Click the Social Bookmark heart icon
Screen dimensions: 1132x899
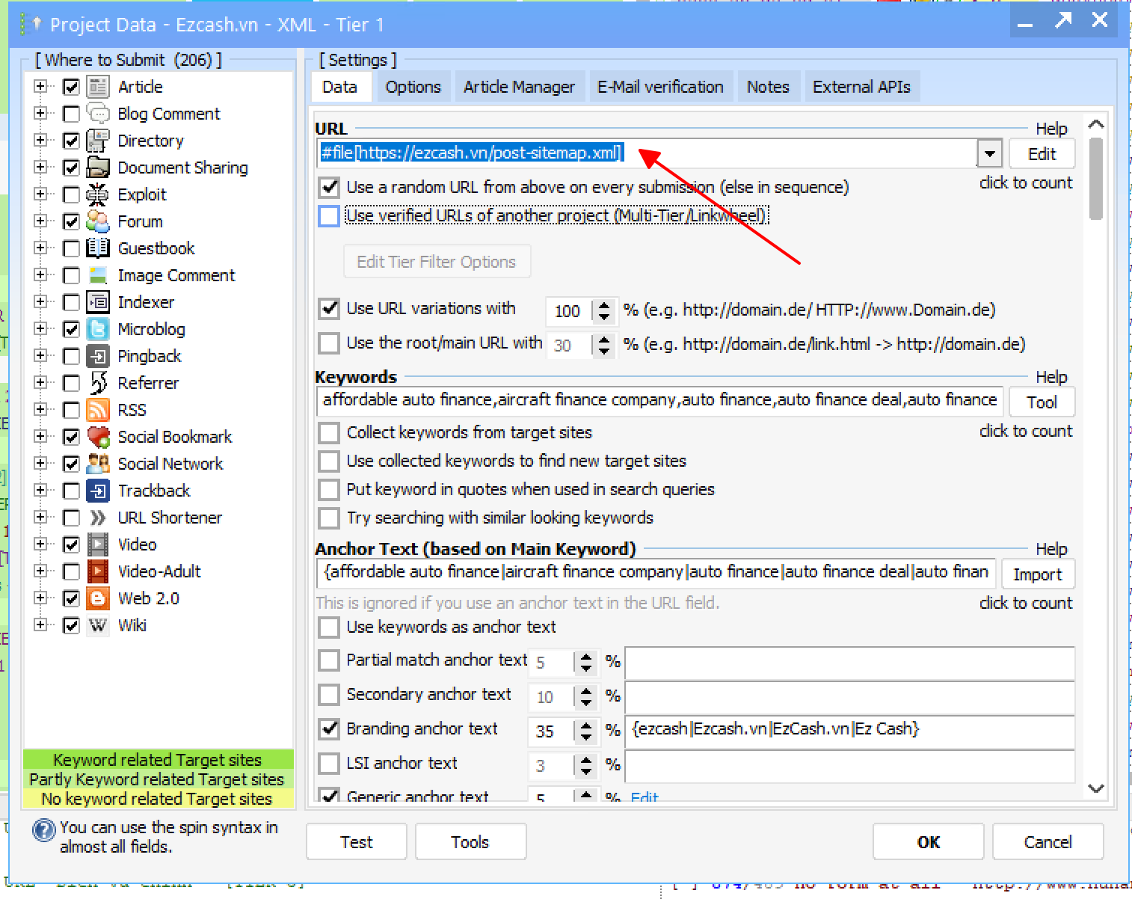click(98, 437)
